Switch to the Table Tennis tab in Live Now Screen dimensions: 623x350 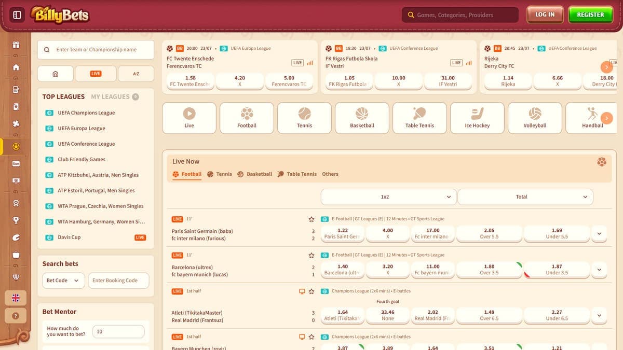coord(297,174)
